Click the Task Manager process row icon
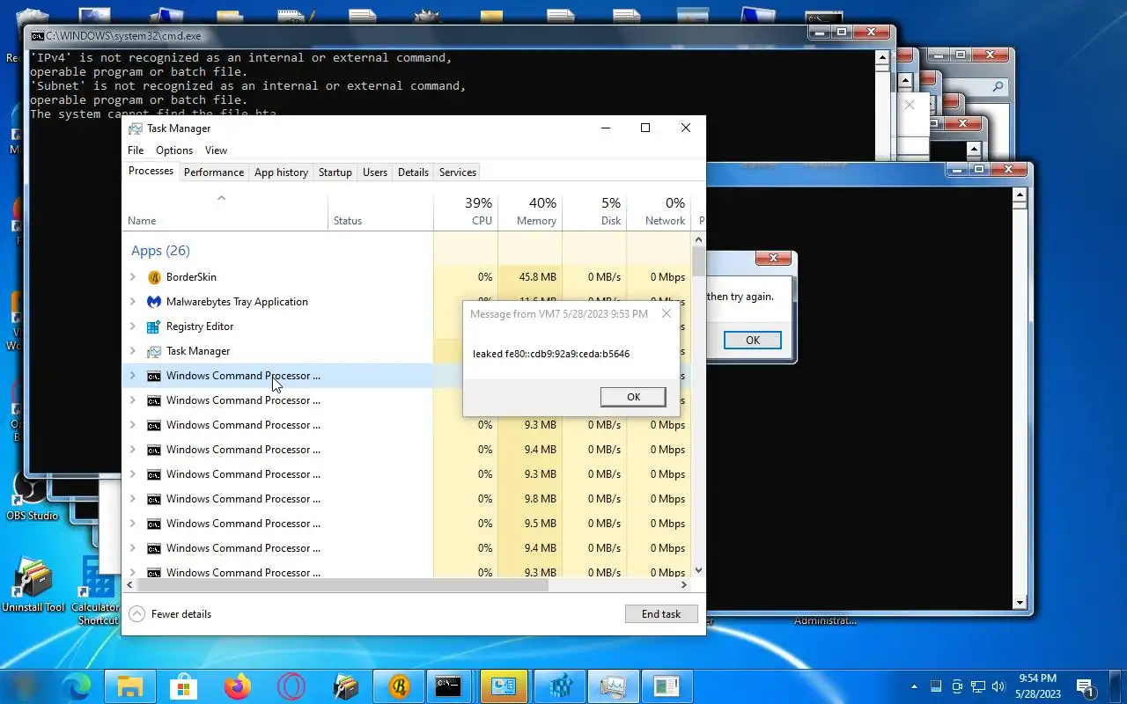This screenshot has width=1127, height=704. (x=154, y=351)
